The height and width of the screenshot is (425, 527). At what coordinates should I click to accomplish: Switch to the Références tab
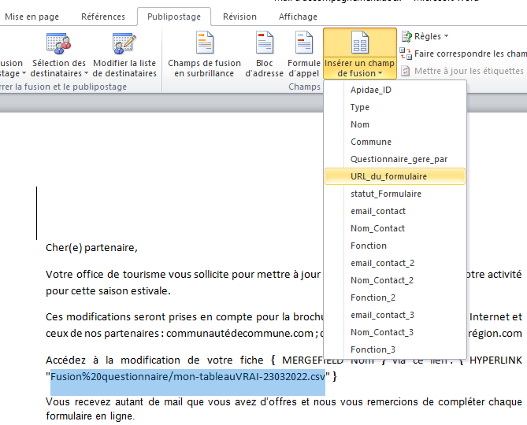click(x=103, y=17)
